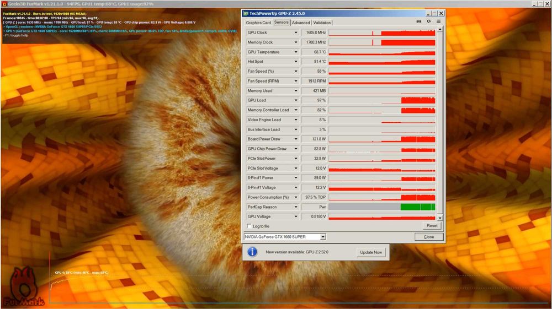Switch to the Advanced tab
This screenshot has width=552, height=309.
tap(301, 23)
